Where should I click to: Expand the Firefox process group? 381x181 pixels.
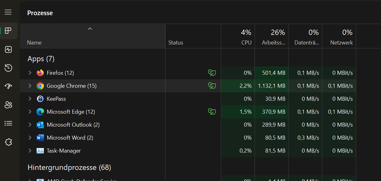click(x=30, y=73)
